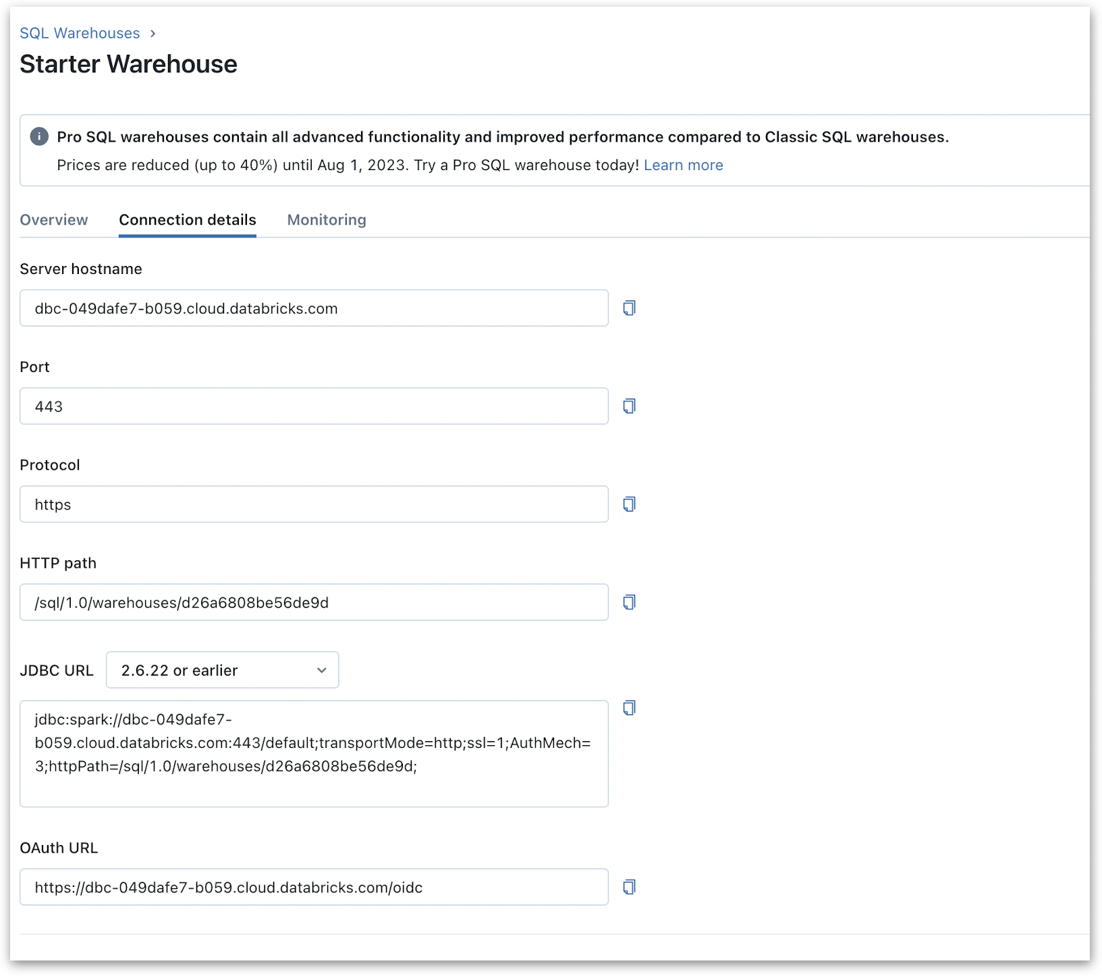
Task: Click the OAuth URL label
Action: click(59, 848)
